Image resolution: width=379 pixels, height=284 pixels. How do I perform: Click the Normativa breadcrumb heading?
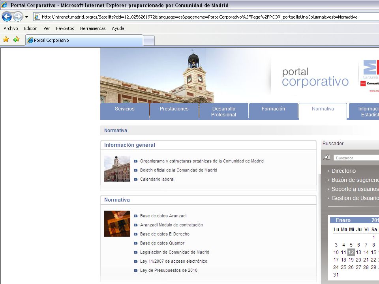pos(116,131)
